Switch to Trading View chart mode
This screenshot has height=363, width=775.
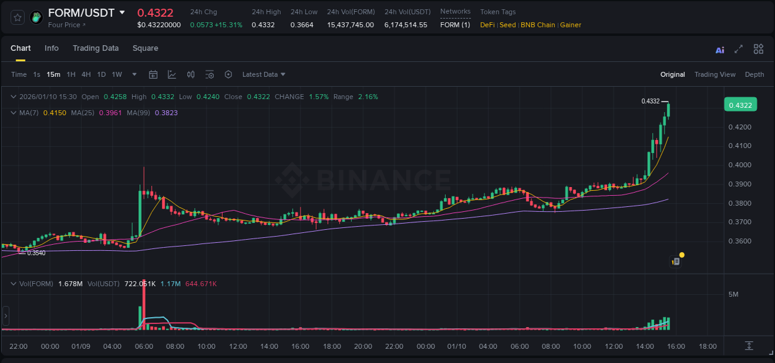point(715,74)
